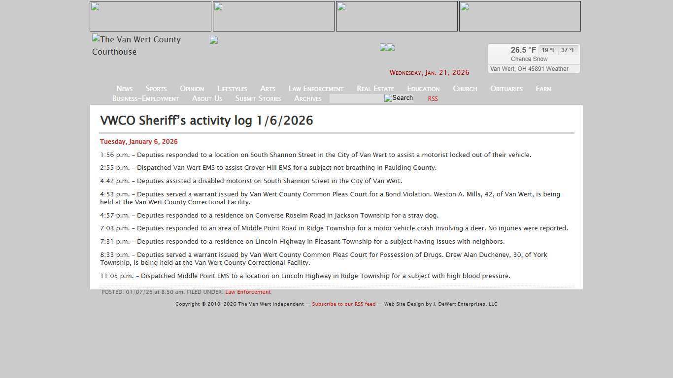This screenshot has width=673, height=378.
Task: Open the Law Enforcement filed-under link
Action: tap(248, 291)
